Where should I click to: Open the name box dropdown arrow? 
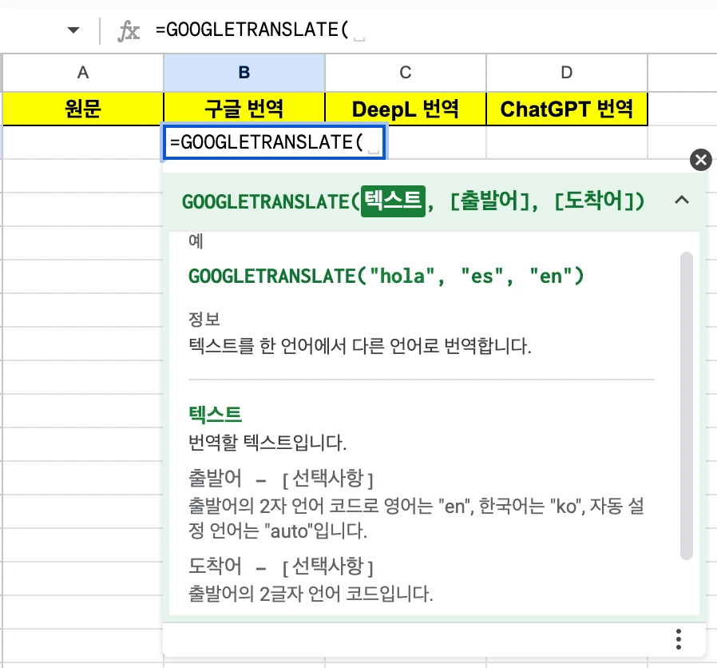pos(73,30)
